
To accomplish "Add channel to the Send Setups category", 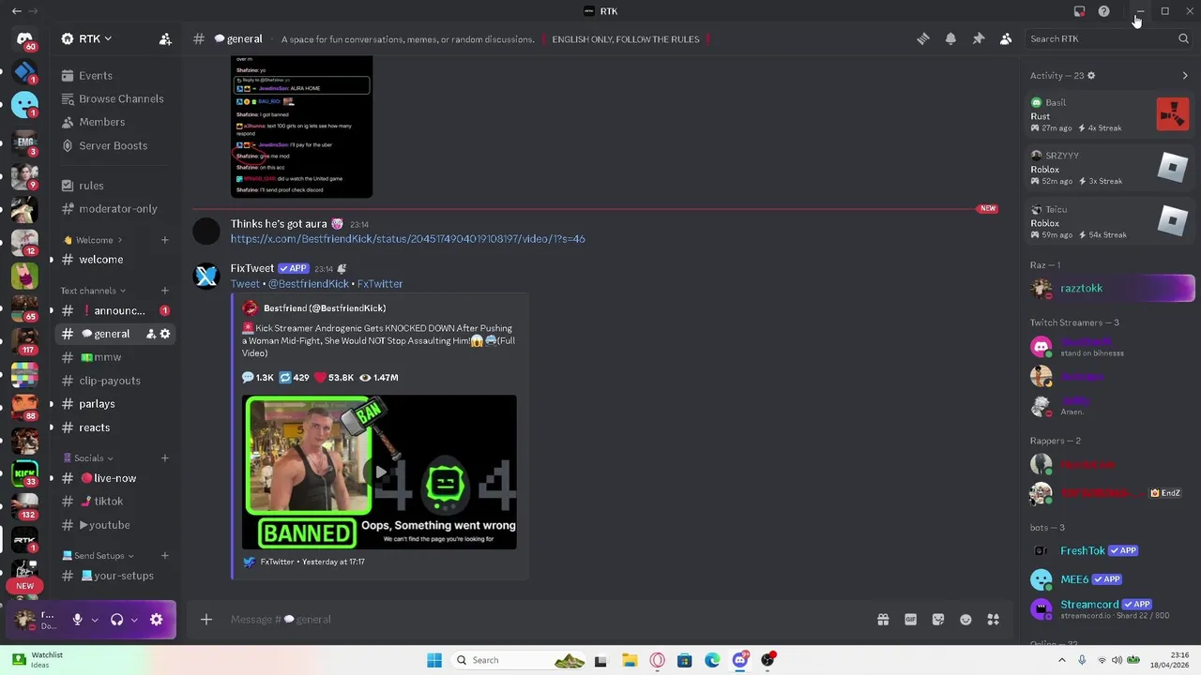I will click(165, 556).
